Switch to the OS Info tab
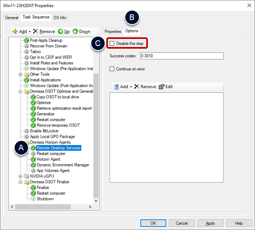 pyautogui.click(x=60, y=18)
